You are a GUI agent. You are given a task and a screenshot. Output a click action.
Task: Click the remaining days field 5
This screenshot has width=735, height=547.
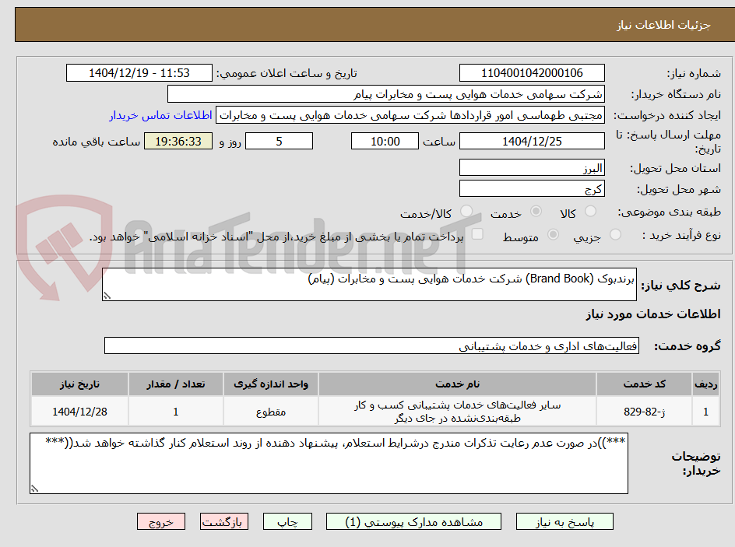[x=279, y=141]
